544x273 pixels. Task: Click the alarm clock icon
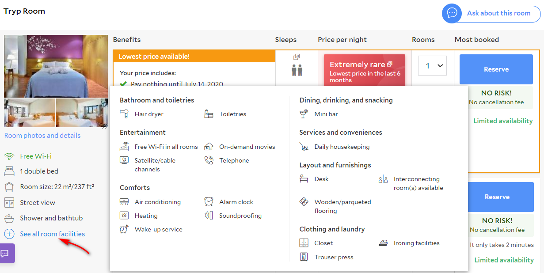click(209, 202)
